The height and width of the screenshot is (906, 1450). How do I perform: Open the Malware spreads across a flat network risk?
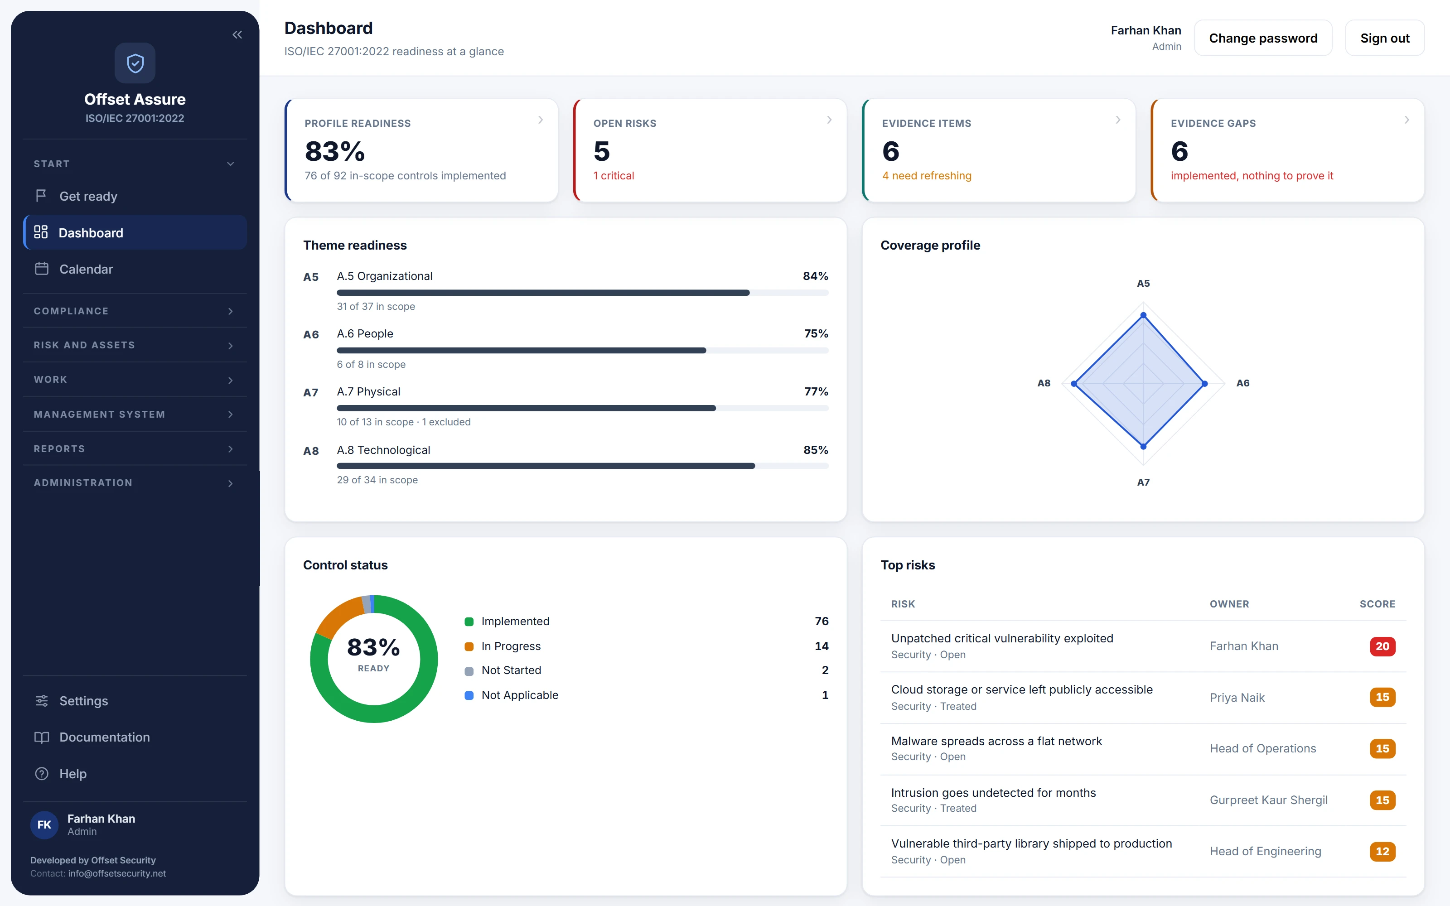tap(1143, 748)
